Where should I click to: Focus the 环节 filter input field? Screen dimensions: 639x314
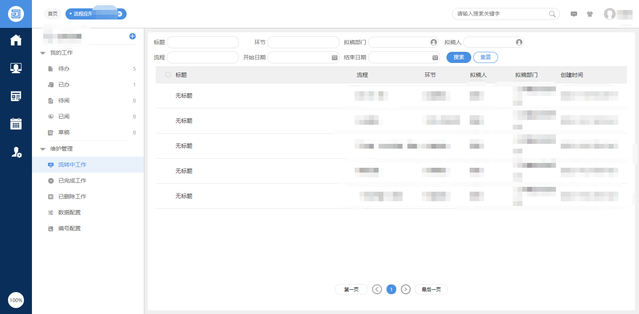tap(304, 42)
